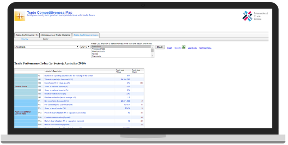This screenshot has height=145, width=288.
Task: Click the 'Indicator's Description' column header
Action: (53, 71)
